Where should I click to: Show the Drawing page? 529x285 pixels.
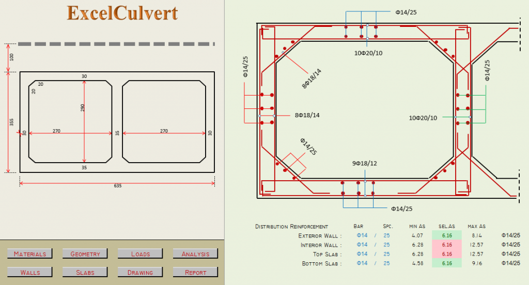tap(141, 272)
